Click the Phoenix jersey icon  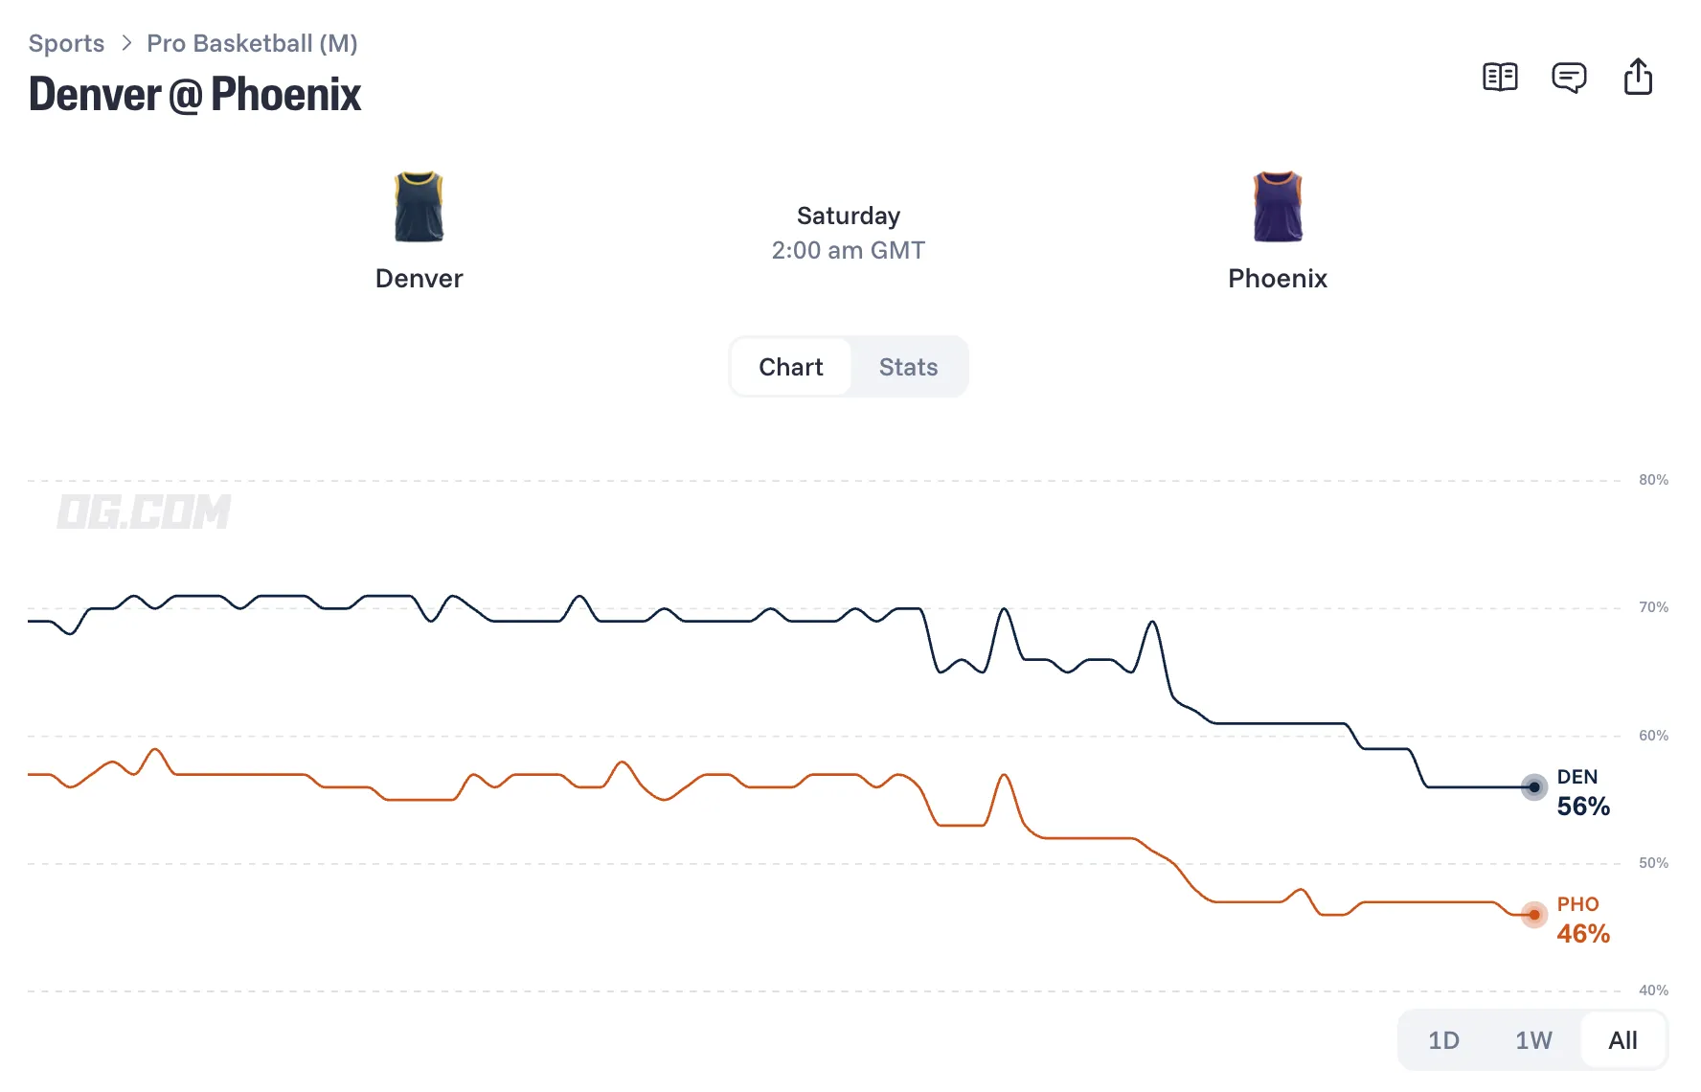[1278, 207]
